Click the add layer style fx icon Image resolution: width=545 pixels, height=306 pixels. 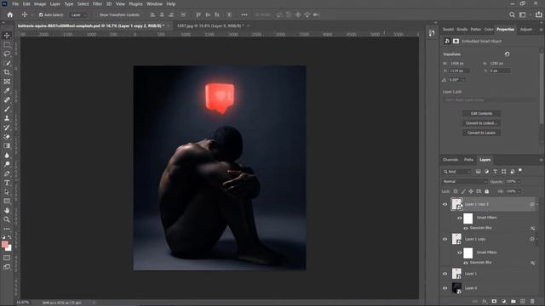click(485, 302)
